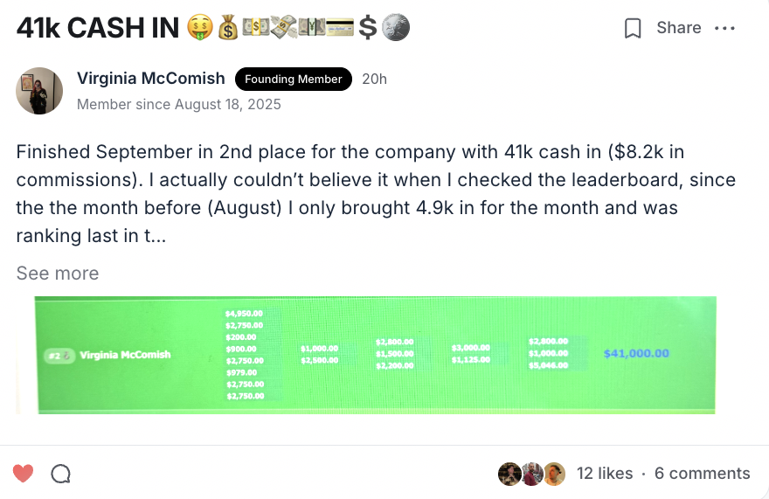The image size is (769, 499).
Task: Click the Share button
Action: 679,27
